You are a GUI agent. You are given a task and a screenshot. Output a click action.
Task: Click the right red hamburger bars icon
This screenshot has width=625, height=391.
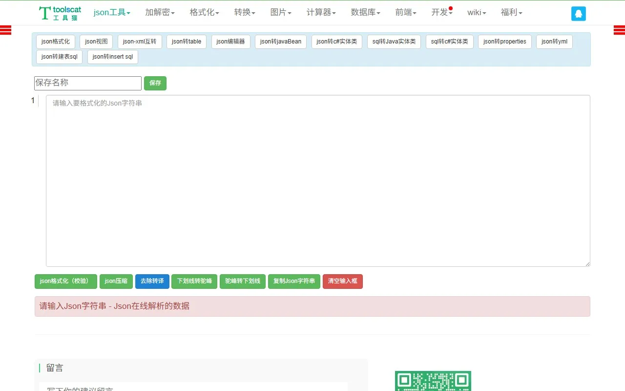[619, 30]
